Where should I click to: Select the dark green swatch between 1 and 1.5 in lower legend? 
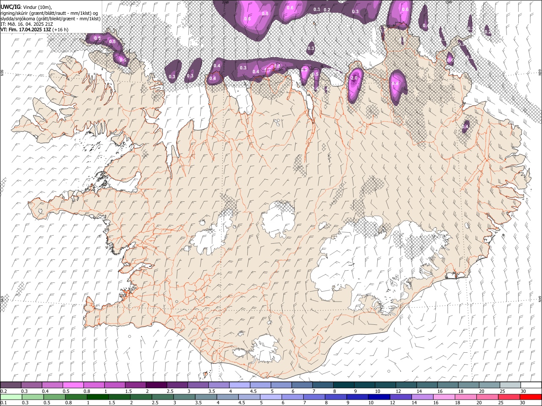coord(97,397)
